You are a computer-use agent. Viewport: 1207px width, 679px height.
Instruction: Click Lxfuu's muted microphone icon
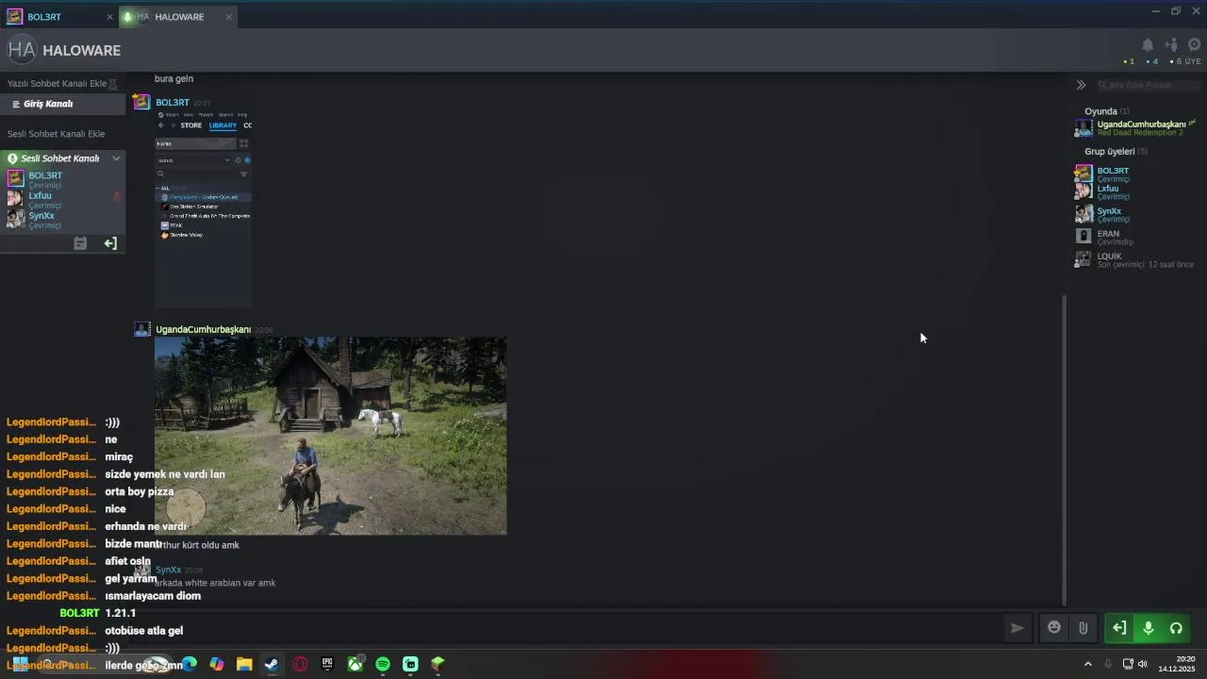pos(117,197)
